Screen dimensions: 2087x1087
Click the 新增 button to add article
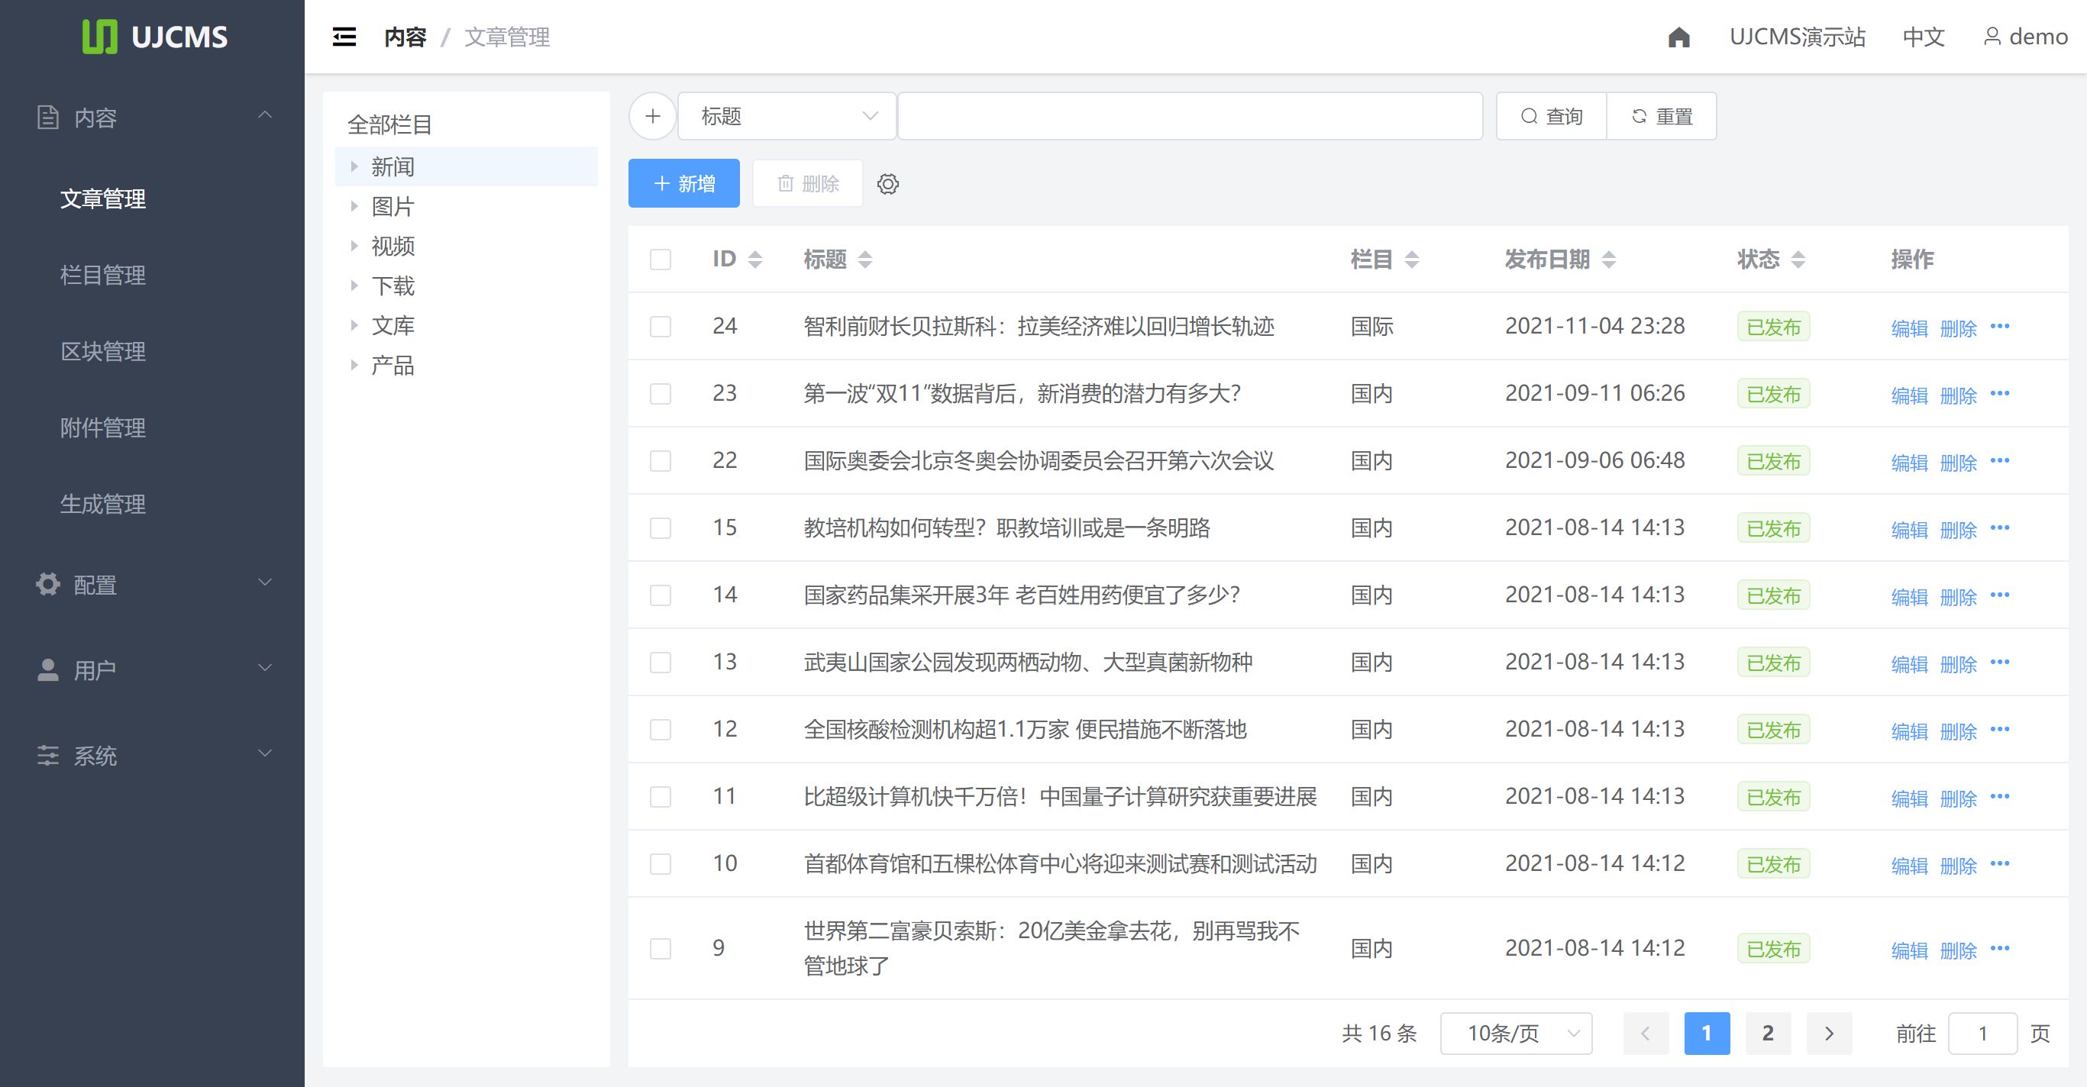tap(683, 183)
